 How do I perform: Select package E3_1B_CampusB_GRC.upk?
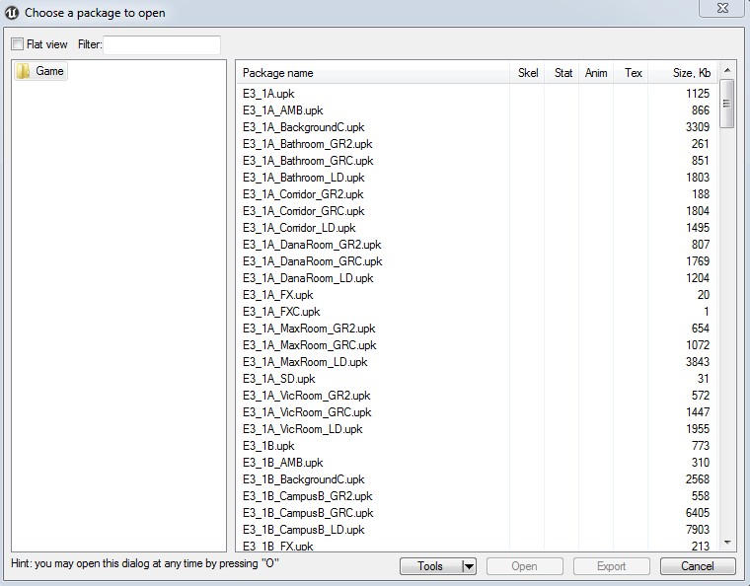(x=477, y=513)
